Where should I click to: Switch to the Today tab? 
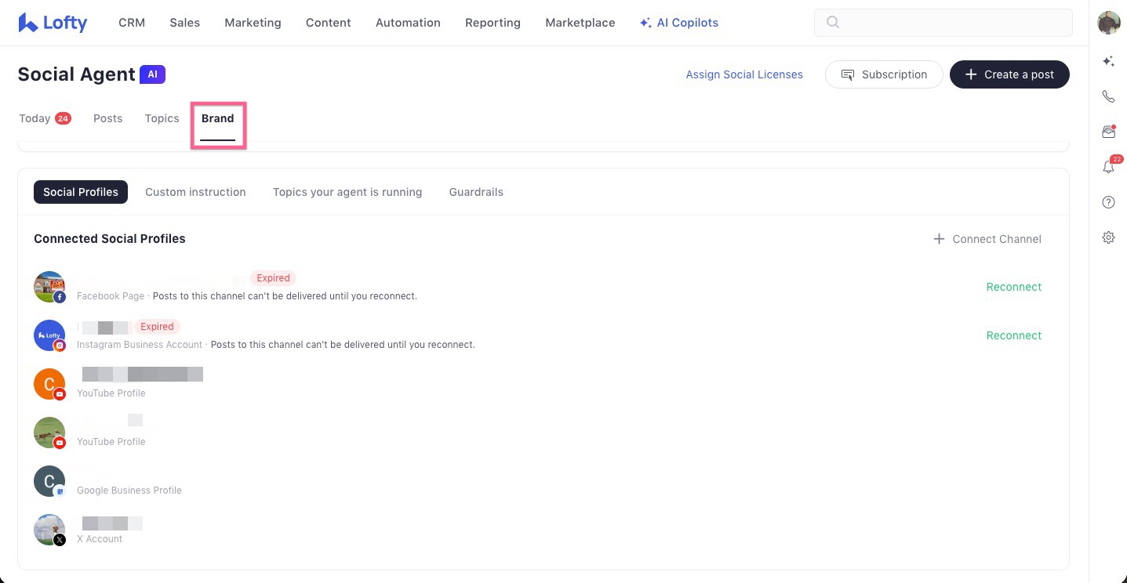[45, 118]
